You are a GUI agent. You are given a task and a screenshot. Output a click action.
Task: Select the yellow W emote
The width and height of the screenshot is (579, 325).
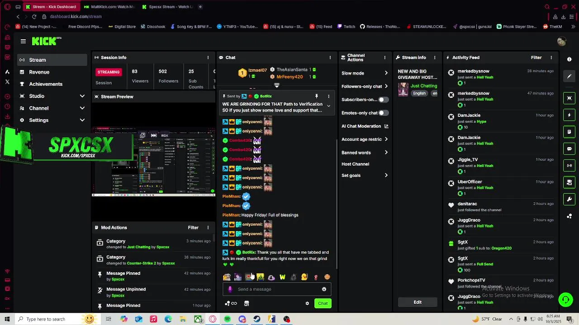[x=282, y=277]
